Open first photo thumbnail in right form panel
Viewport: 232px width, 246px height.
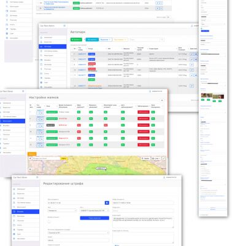pos(203,95)
